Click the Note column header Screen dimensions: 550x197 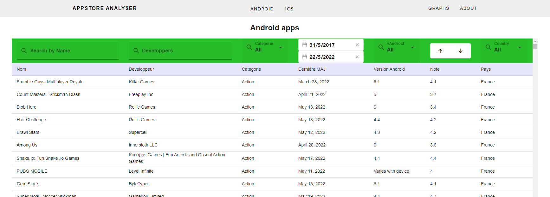[x=435, y=69]
